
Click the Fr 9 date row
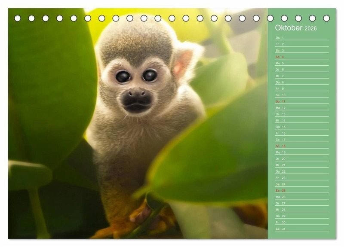coord(301,88)
